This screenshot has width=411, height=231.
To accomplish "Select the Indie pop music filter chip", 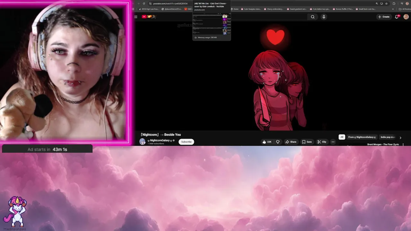I will tap(388, 137).
